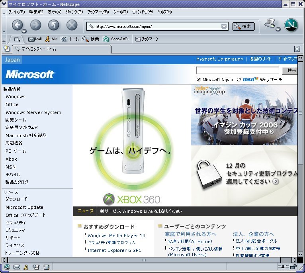
Task: Open Microsoft Update sidebar link
Action: (x=25, y=207)
